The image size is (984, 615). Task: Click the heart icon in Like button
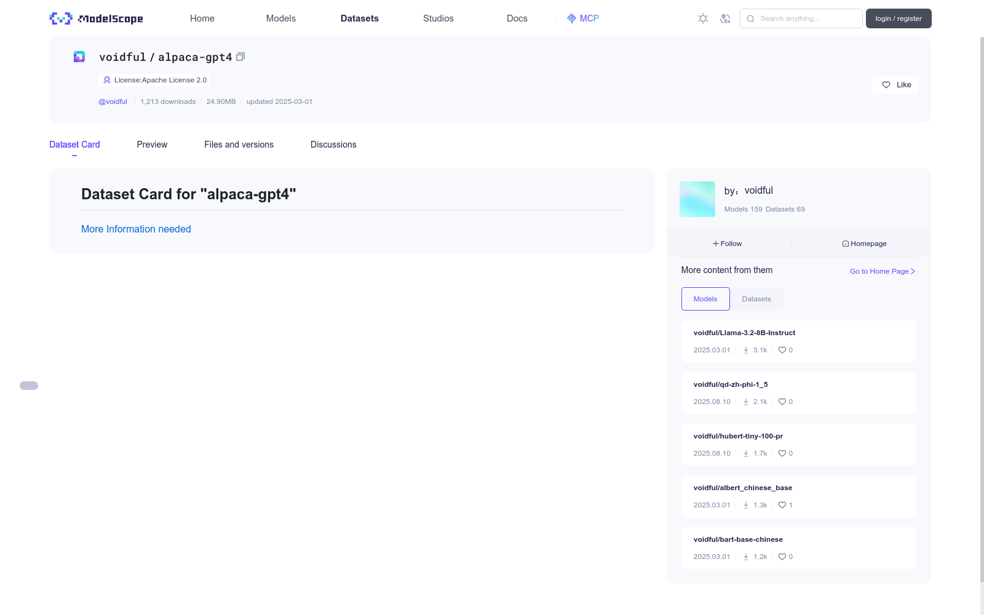pos(886,85)
